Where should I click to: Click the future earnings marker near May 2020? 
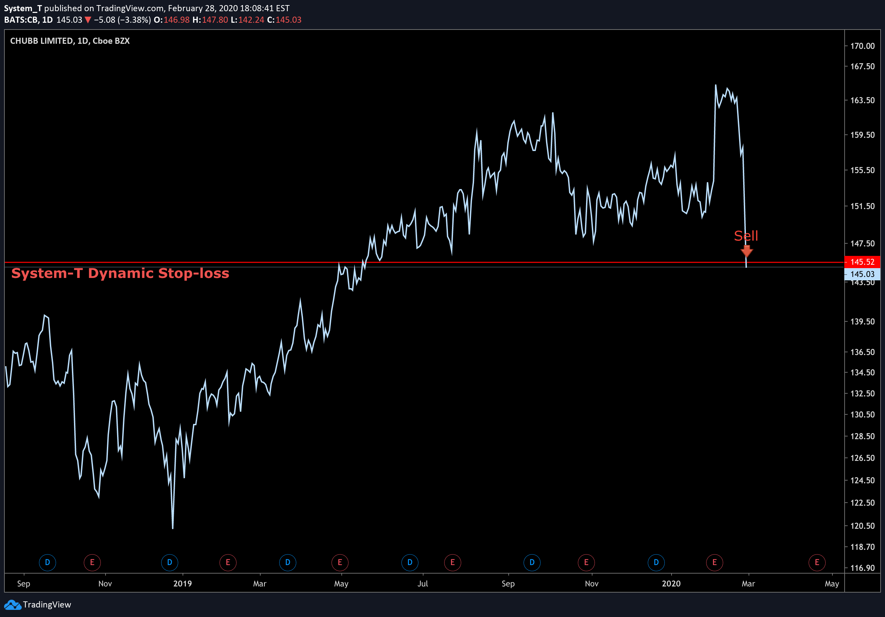tap(817, 562)
